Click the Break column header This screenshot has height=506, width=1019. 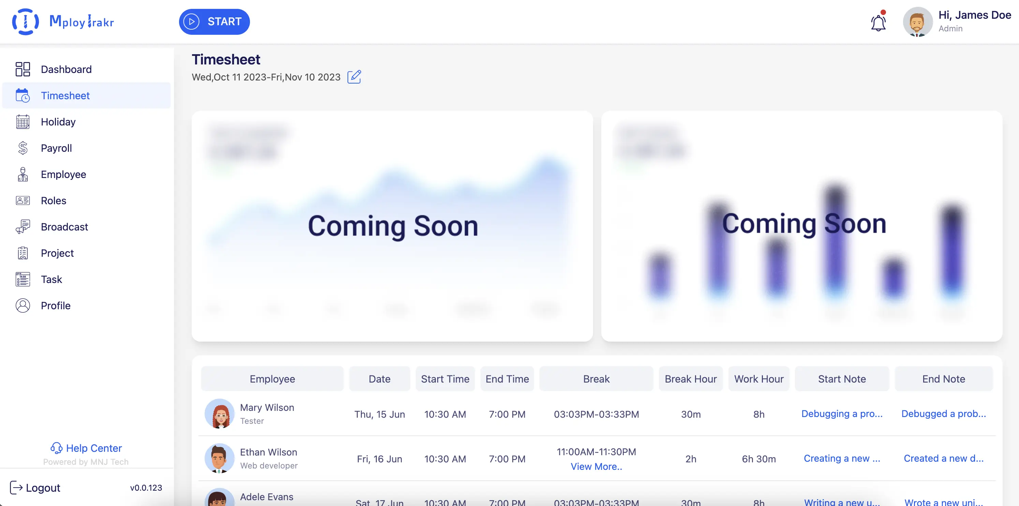click(596, 378)
